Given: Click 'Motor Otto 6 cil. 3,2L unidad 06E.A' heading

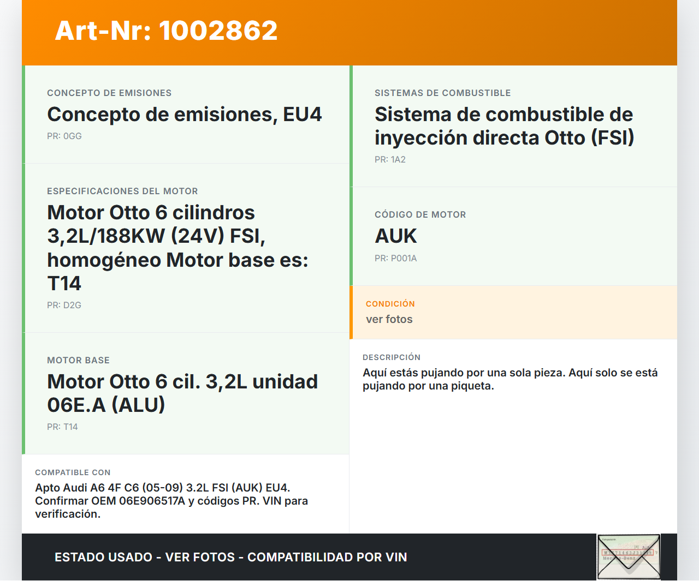Looking at the screenshot, I should point(182,393).
